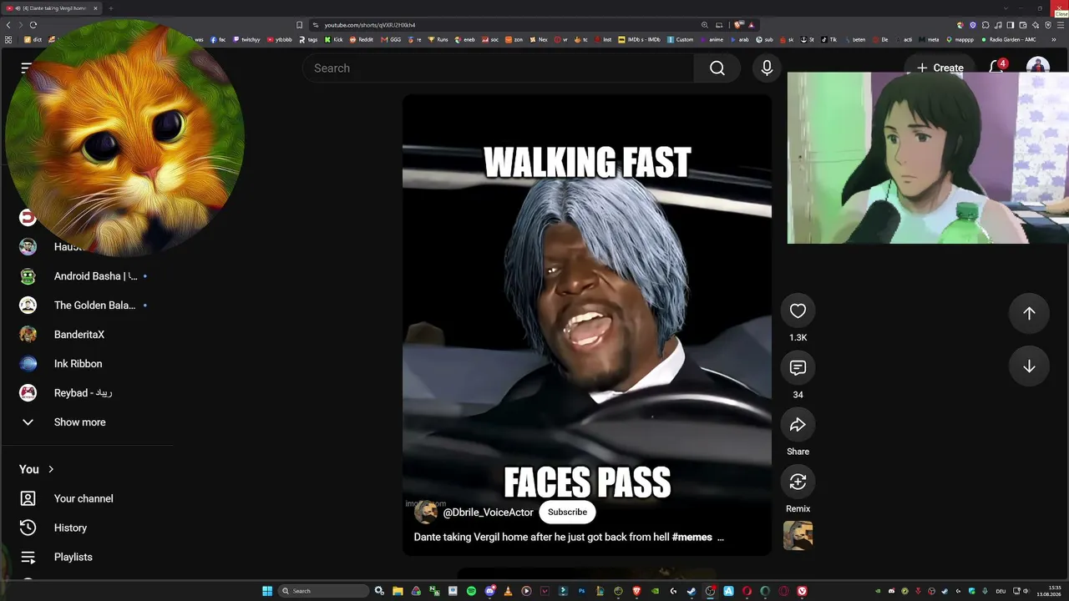Share this YouTube short
This screenshot has width=1069, height=601.
(x=798, y=425)
